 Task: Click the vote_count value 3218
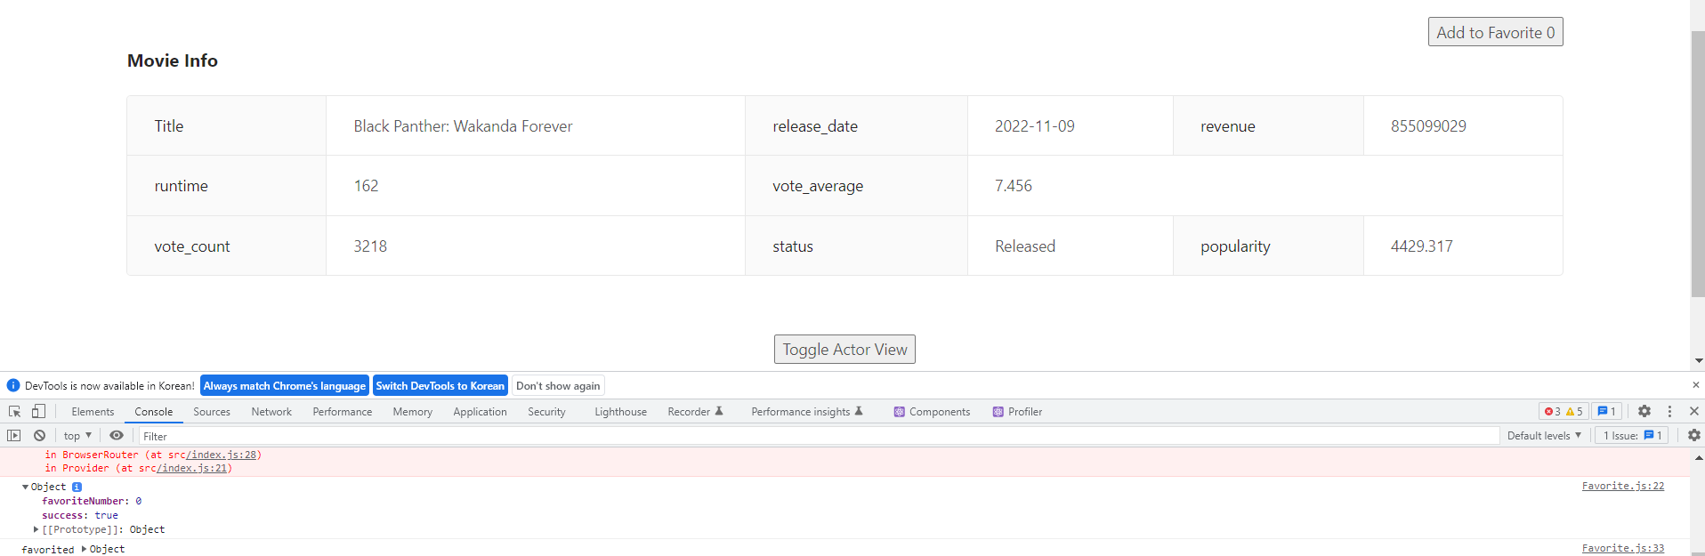[x=370, y=246]
